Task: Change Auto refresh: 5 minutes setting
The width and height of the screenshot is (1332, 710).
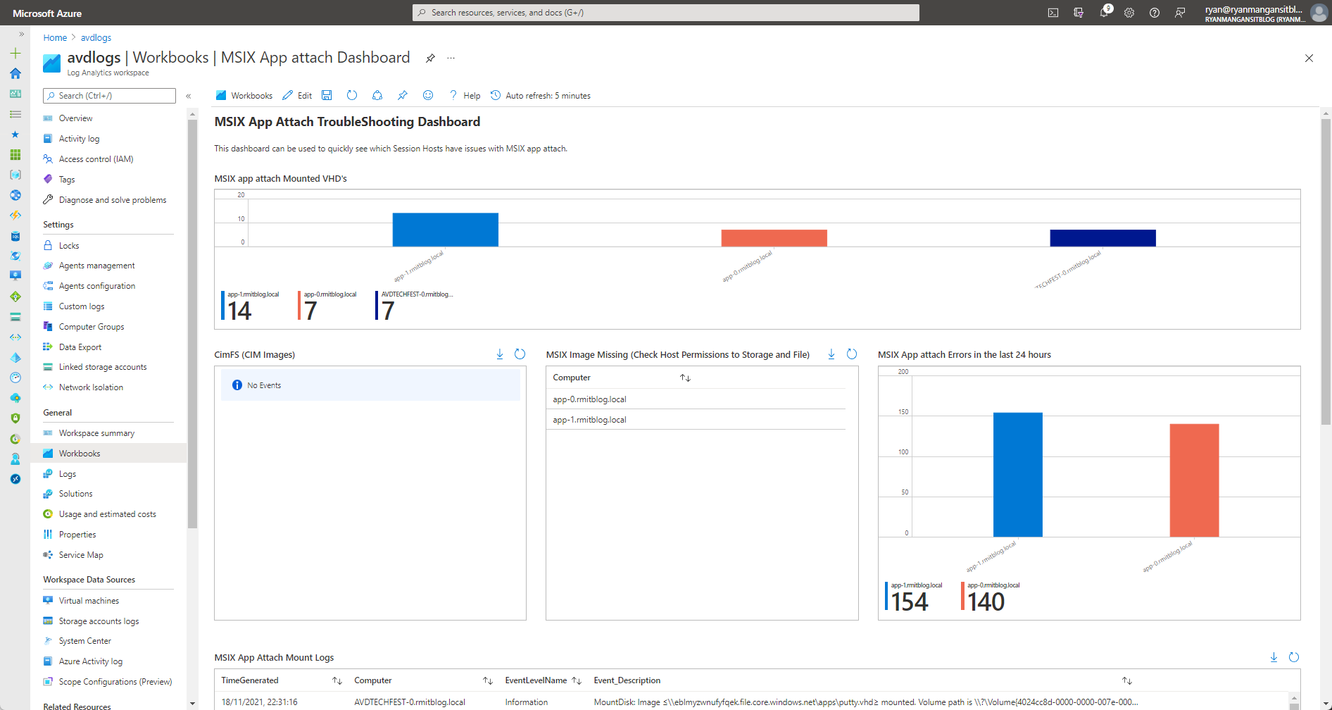Action: 541,95
